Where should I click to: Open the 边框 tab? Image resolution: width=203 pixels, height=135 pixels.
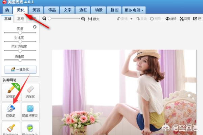coord(83,10)
